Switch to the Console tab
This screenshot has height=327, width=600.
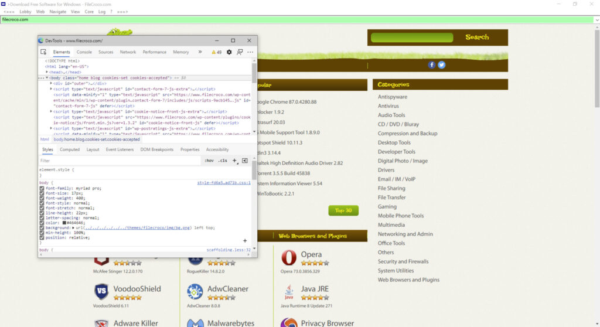[84, 52]
